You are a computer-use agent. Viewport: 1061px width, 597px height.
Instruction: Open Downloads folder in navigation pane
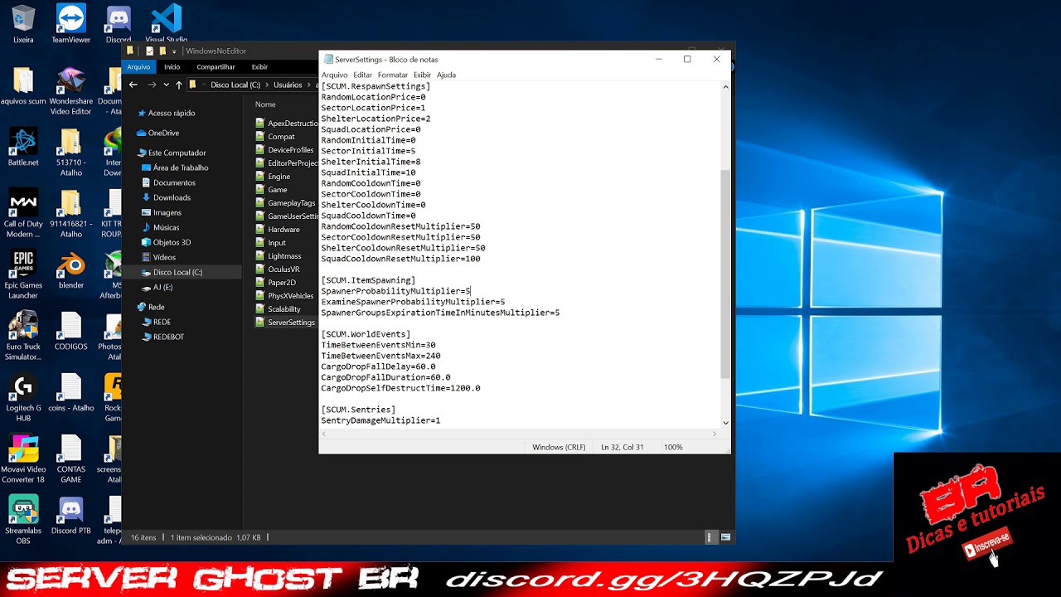coord(172,197)
